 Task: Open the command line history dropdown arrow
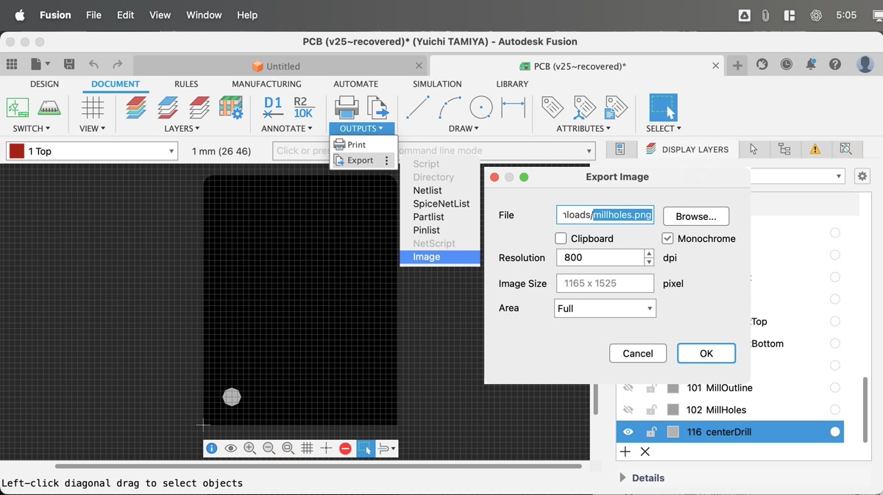click(x=589, y=151)
